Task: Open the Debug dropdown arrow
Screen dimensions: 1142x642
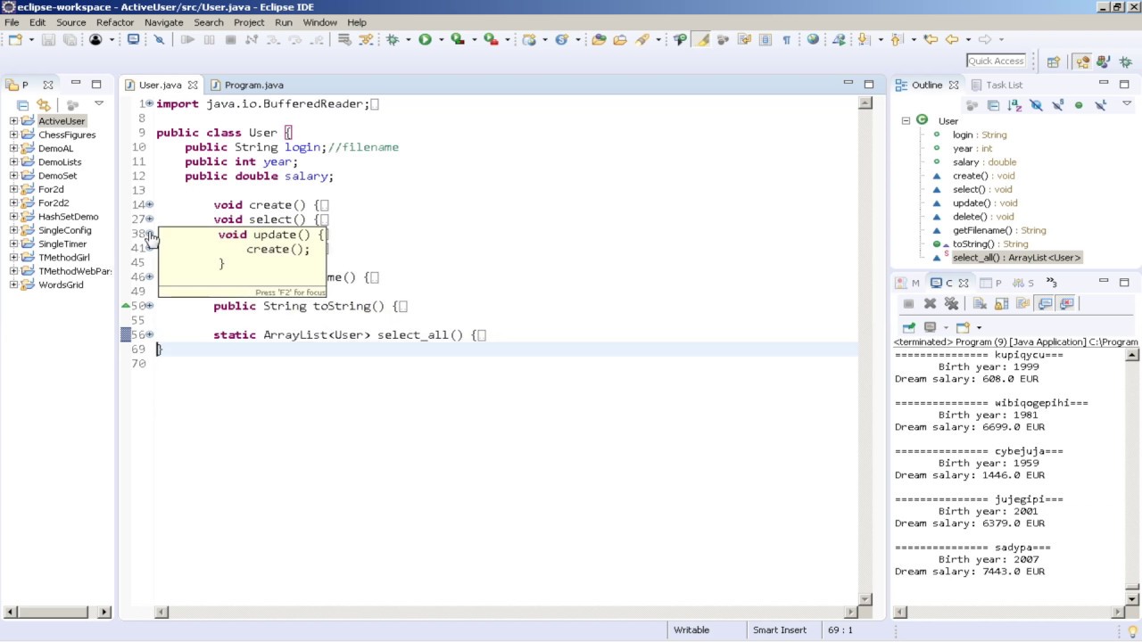Action: pyautogui.click(x=408, y=39)
